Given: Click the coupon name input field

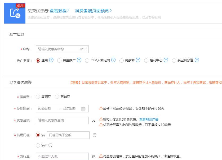Looking at the screenshot, I should tap(62, 49).
